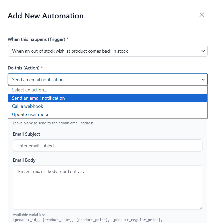Open the Do this action dropdown

point(107,79)
